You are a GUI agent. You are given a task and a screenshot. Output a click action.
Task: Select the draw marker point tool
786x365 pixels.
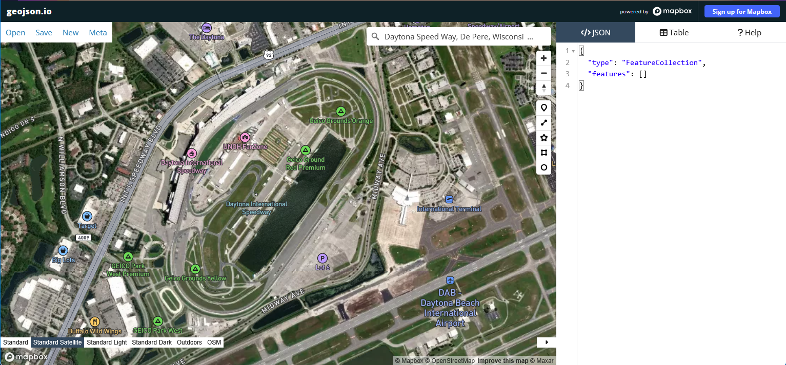click(x=543, y=108)
